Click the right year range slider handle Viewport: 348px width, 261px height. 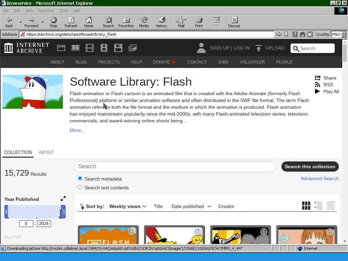[64, 211]
